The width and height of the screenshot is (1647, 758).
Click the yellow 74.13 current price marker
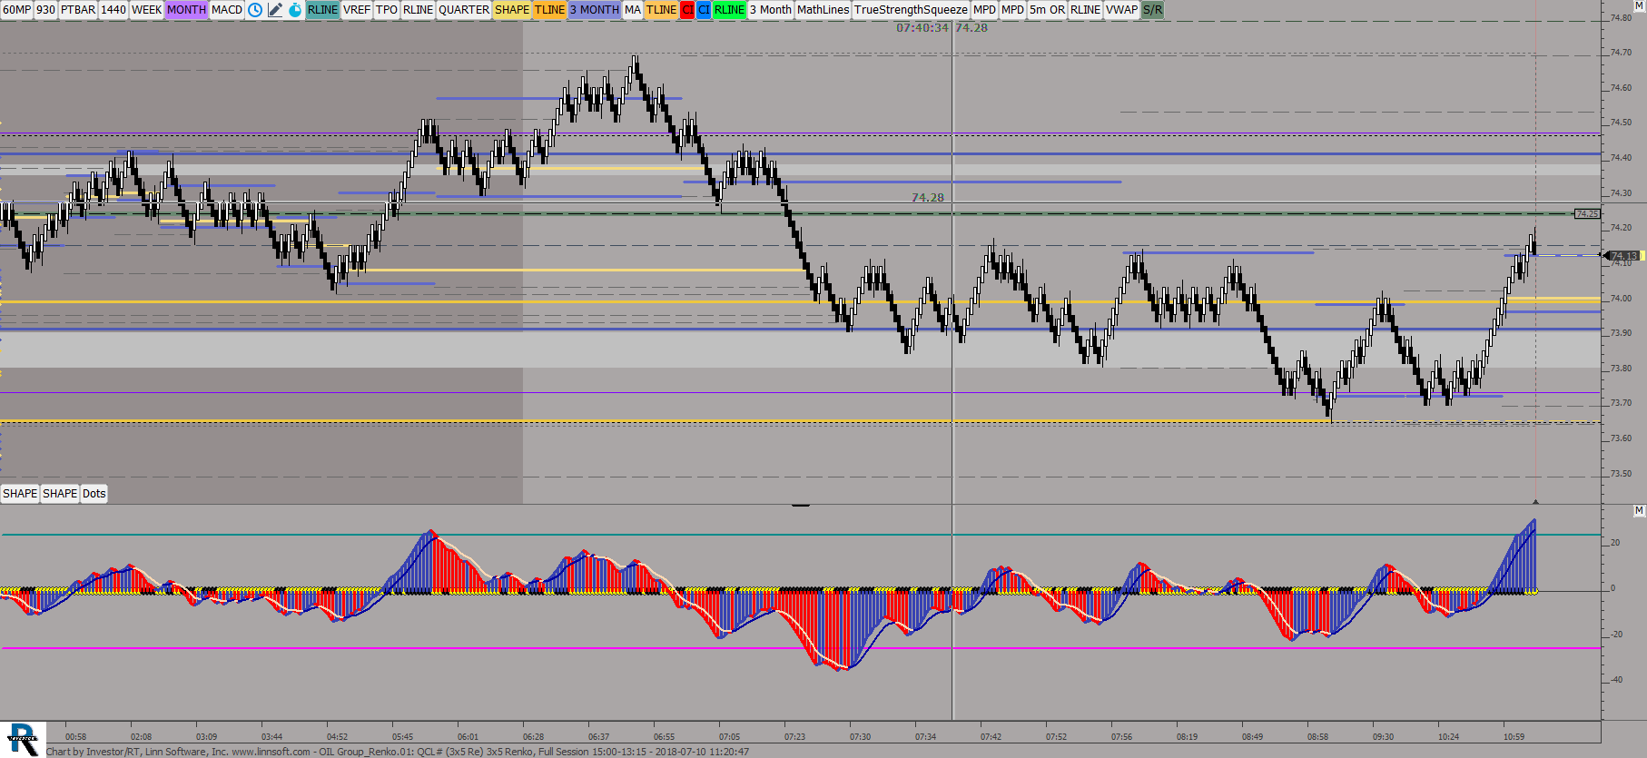pos(1624,256)
